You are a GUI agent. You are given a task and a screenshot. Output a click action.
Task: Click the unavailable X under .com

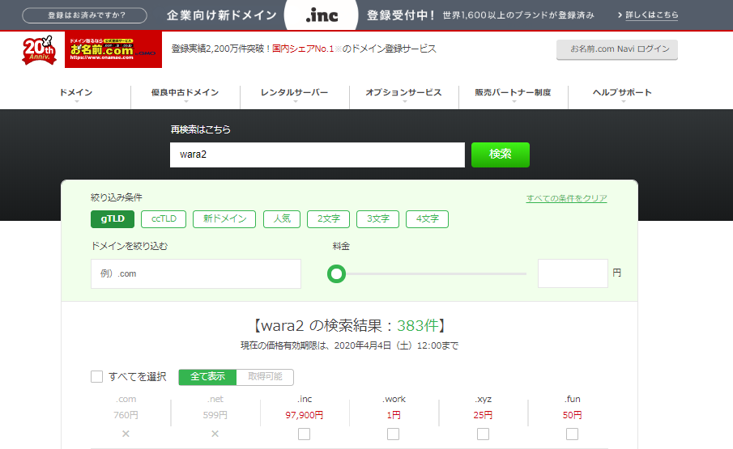click(126, 434)
